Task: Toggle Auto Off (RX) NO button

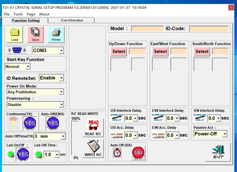Action: [x=138, y=153]
